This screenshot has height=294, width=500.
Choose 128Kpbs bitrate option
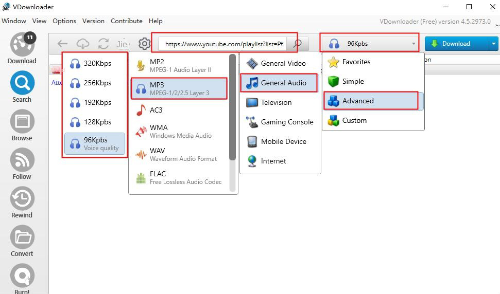point(95,122)
